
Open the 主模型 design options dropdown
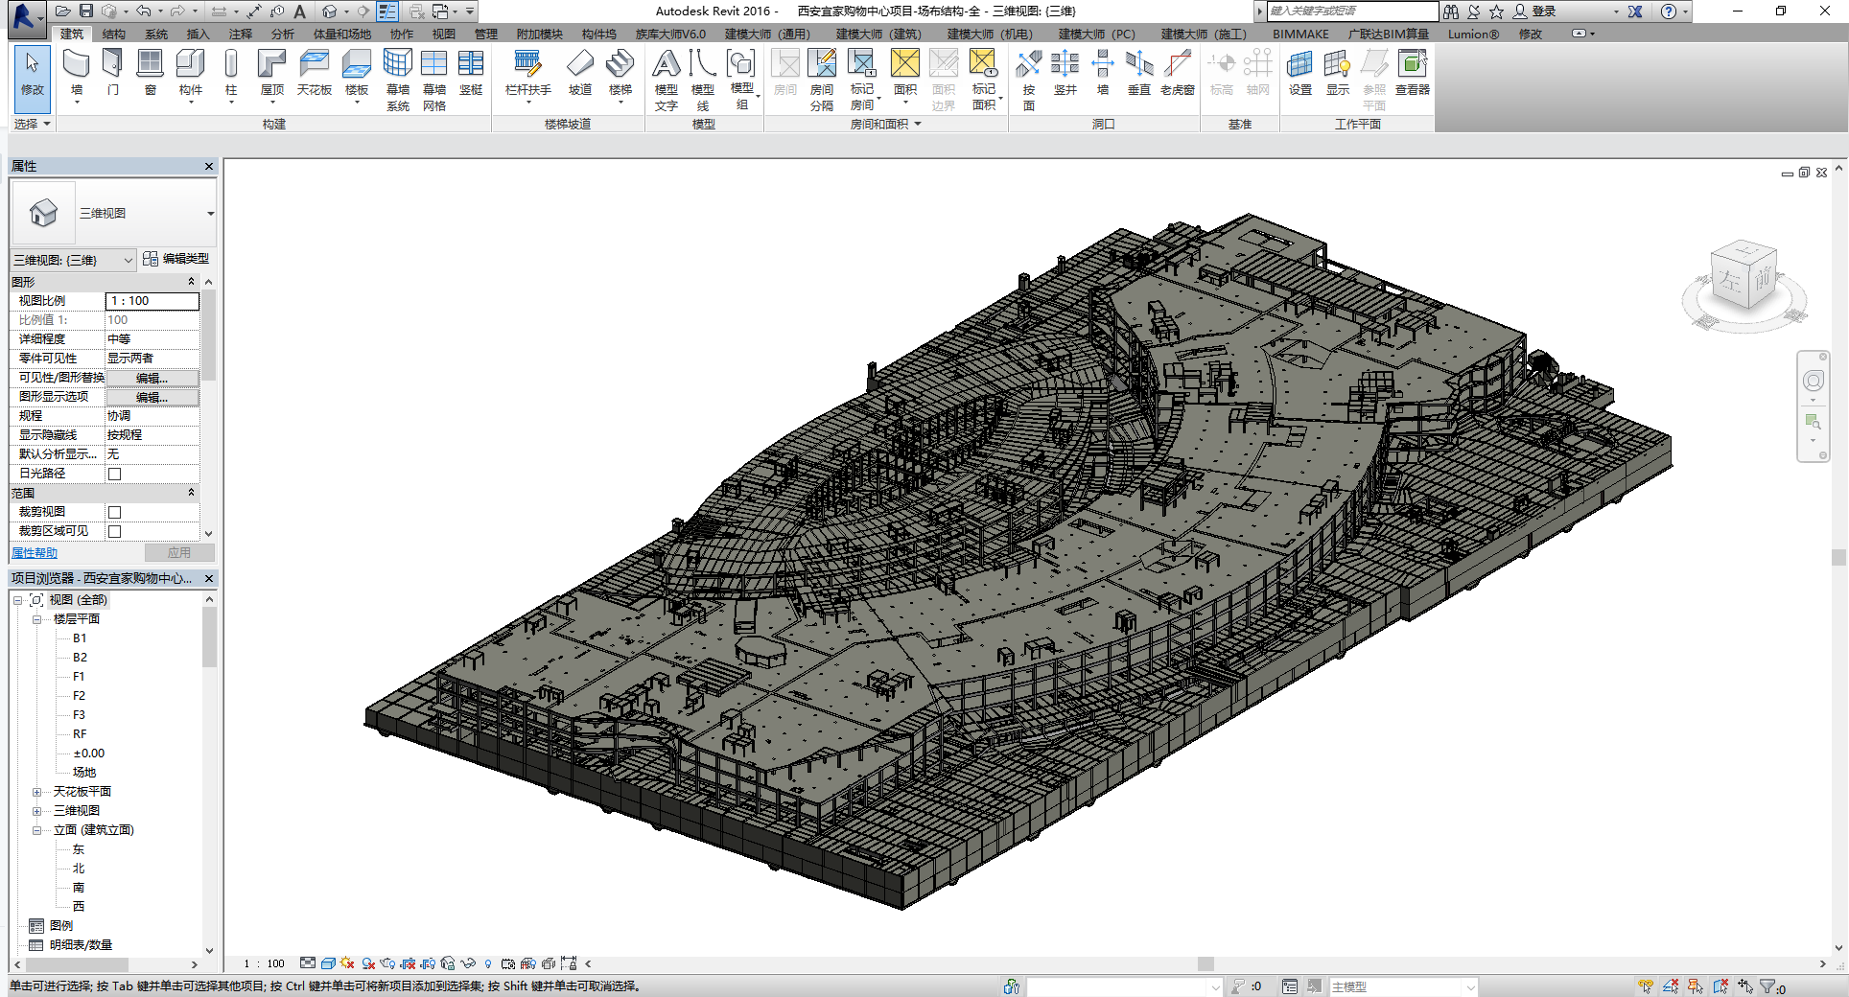point(1403,986)
